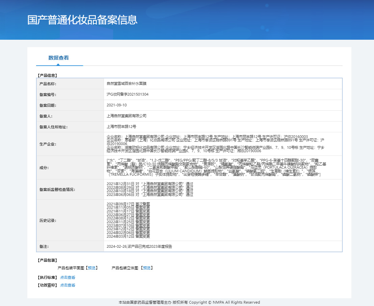Click 预览 link for 产品包装平面图

pos(91,268)
